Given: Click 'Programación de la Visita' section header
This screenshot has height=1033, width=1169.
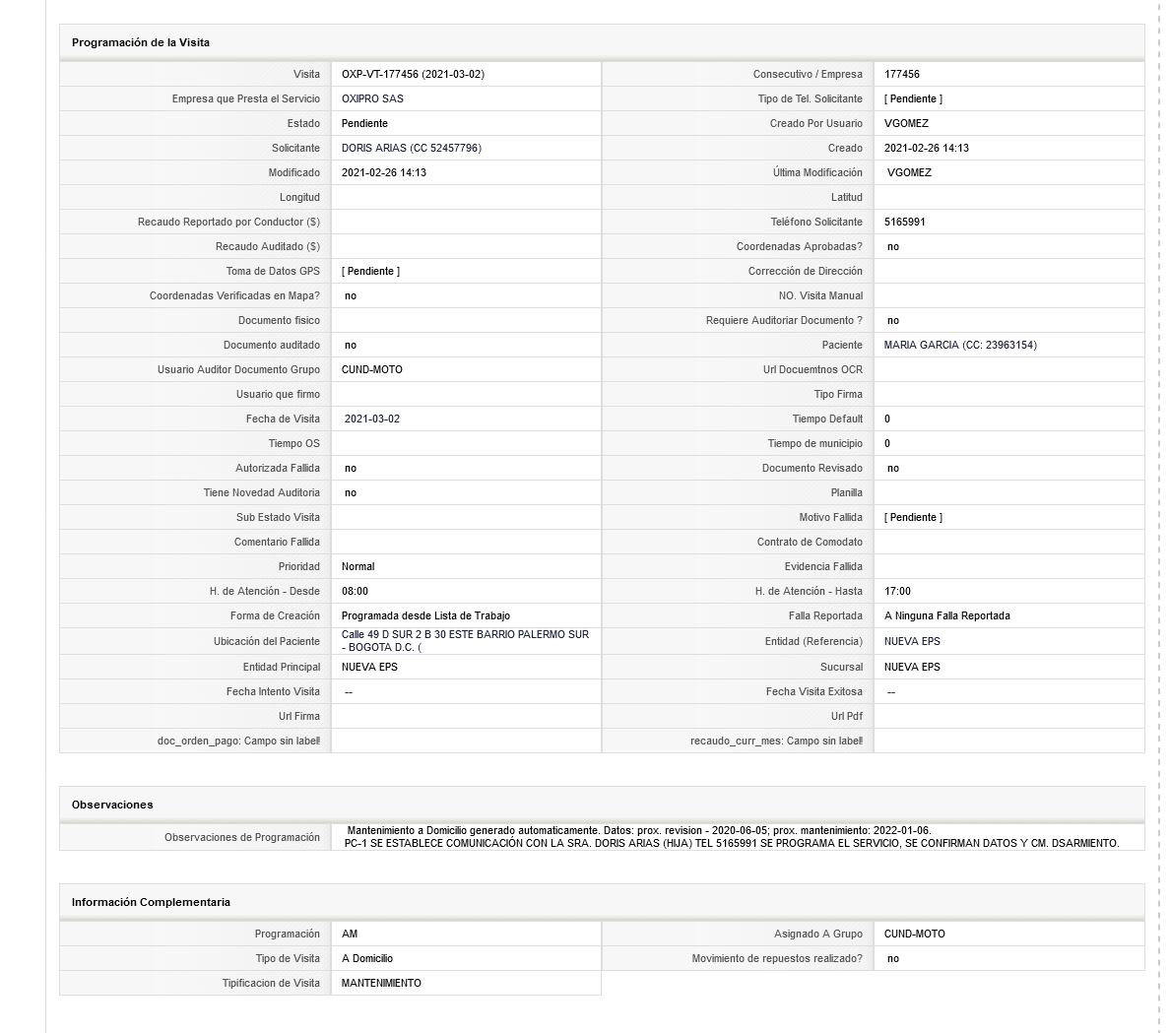Looking at the screenshot, I should 141,42.
